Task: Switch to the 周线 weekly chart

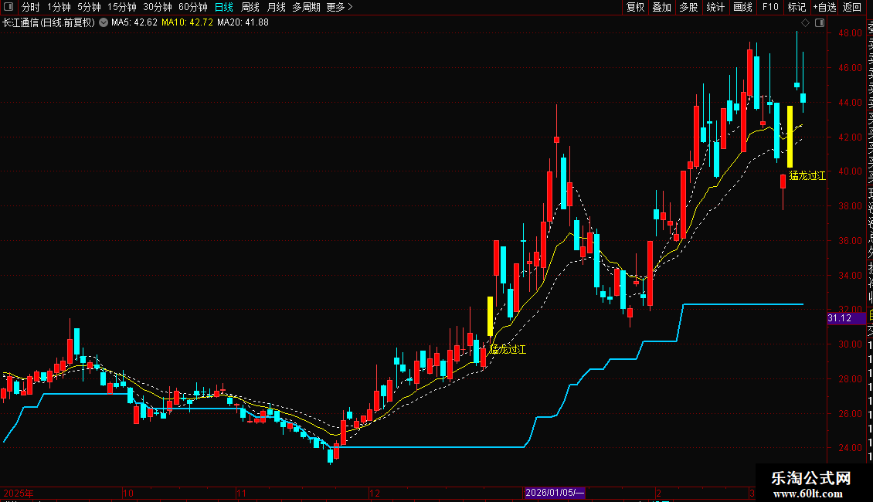Action: coord(250,7)
